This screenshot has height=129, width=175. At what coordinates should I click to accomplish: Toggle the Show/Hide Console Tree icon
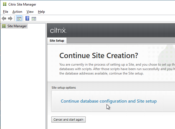tap(19, 18)
